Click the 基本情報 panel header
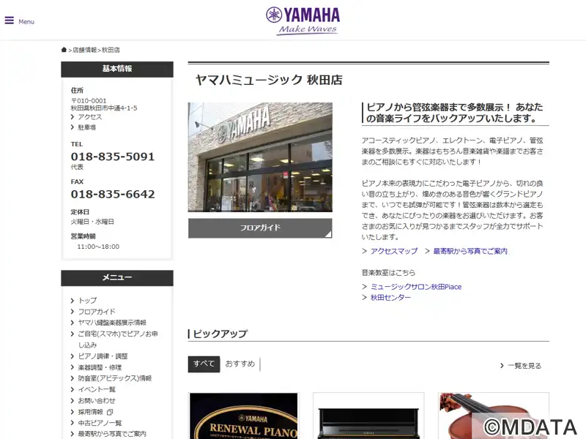This screenshot has height=439, width=586. pyautogui.click(x=117, y=69)
